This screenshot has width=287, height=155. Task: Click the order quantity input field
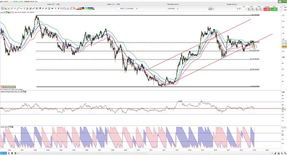[121, 8]
